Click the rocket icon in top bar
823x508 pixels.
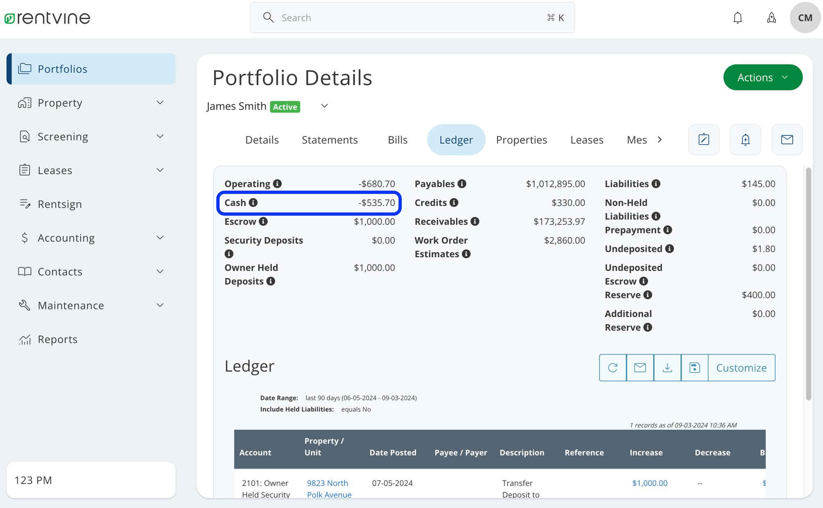(x=771, y=18)
